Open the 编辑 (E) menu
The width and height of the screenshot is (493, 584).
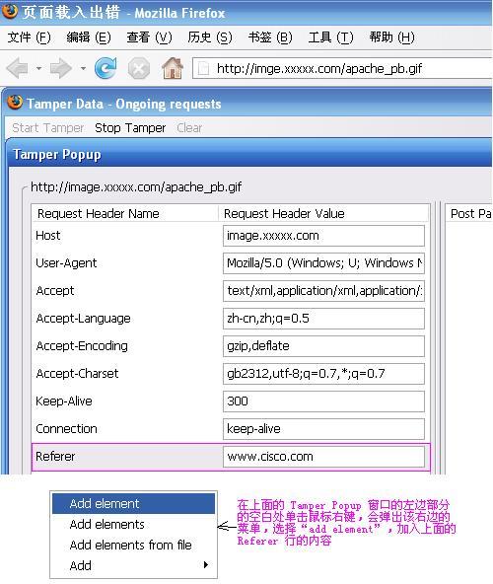(x=89, y=37)
